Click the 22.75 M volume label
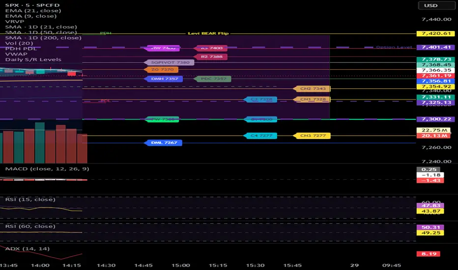The width and height of the screenshot is (458, 270). 433,130
